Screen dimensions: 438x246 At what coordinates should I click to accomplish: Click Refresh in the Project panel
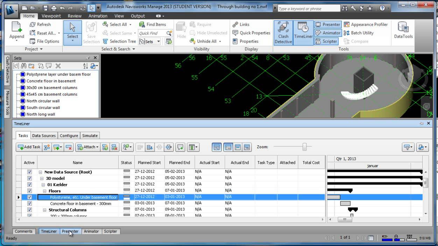[x=40, y=24]
